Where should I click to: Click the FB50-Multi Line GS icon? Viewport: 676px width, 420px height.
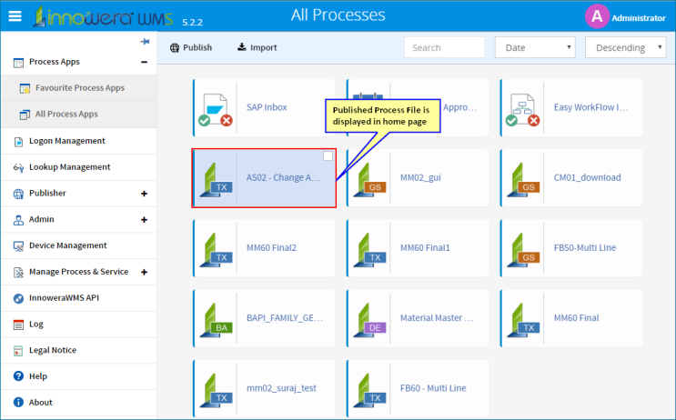click(523, 250)
